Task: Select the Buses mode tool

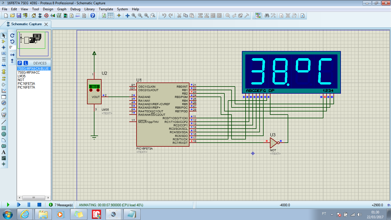Action: 4,65
